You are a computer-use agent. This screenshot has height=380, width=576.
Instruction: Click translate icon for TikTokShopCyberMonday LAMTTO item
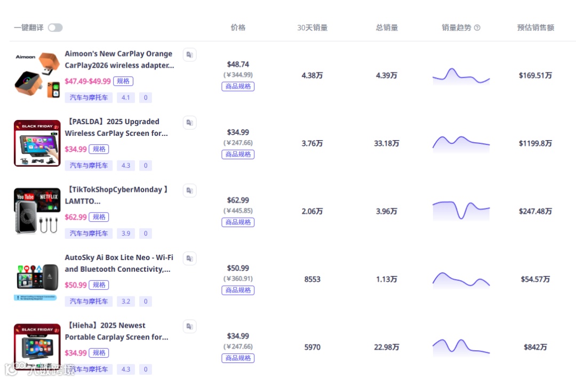click(189, 191)
